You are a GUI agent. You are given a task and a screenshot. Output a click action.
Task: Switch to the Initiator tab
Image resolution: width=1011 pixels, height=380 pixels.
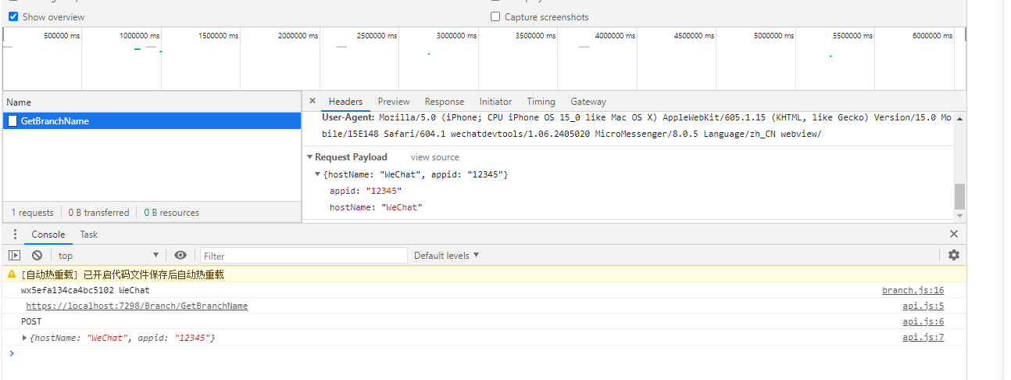tap(495, 102)
